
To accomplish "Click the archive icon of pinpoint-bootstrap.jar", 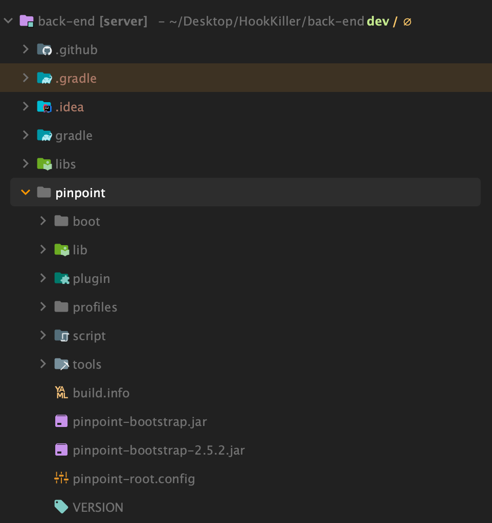I will 61,421.
